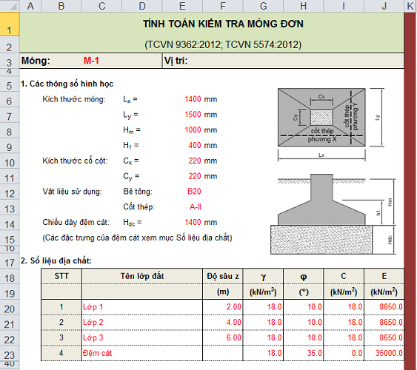
Task: Click the Độ sâu z table header
Action: tap(223, 276)
